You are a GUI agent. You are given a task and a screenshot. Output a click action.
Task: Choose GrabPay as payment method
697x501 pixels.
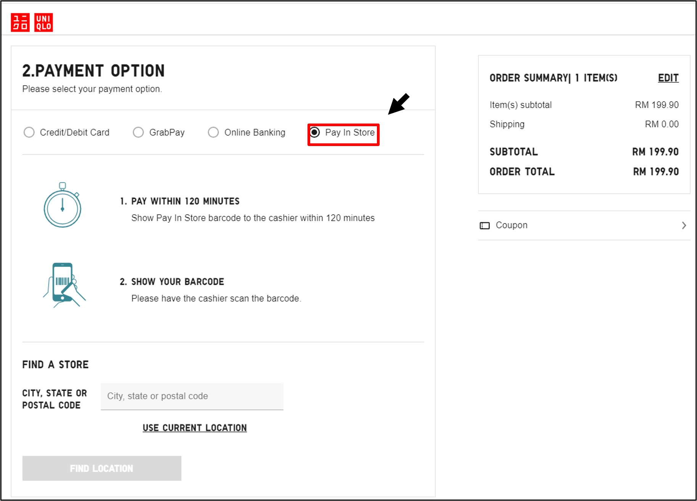(x=138, y=132)
